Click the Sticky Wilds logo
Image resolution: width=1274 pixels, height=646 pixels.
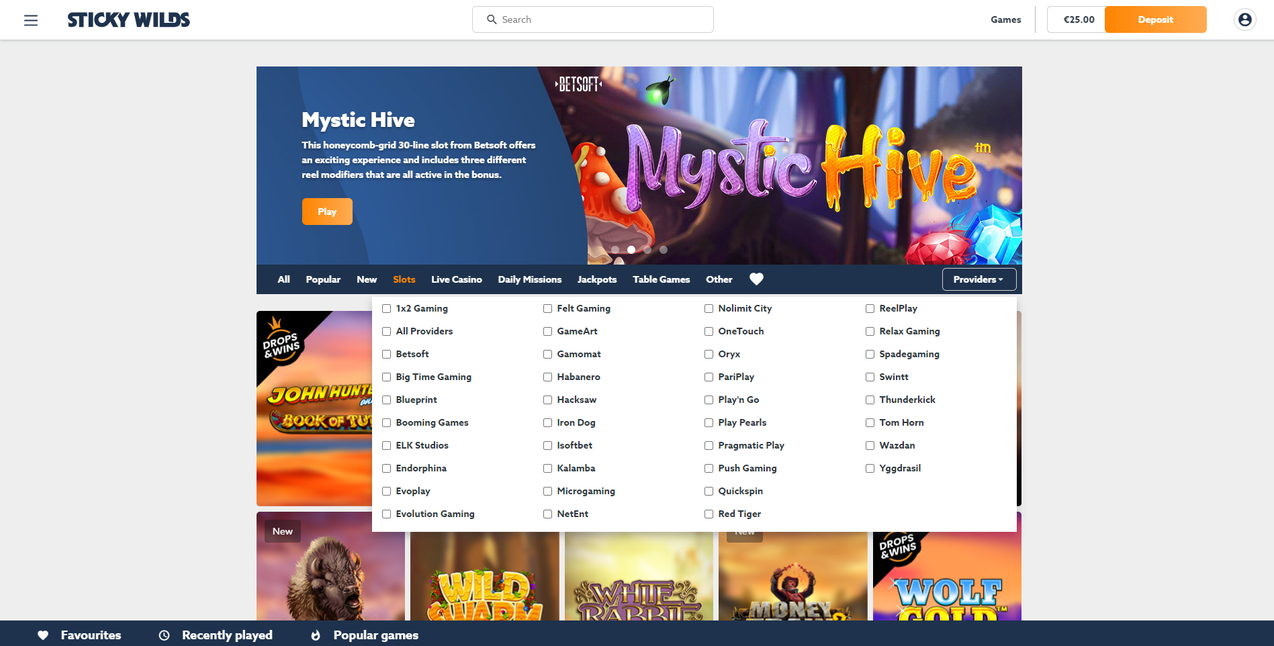coord(129,20)
